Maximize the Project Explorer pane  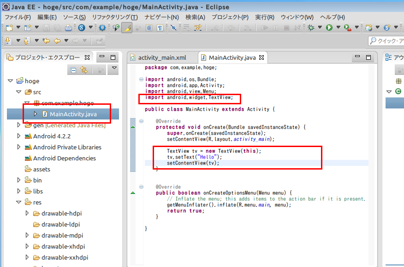point(113,57)
